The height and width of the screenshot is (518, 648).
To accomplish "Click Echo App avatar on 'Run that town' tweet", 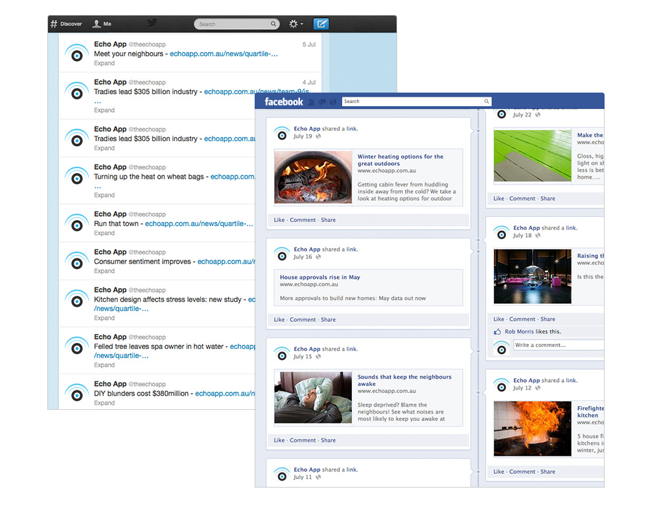I will pos(77,223).
